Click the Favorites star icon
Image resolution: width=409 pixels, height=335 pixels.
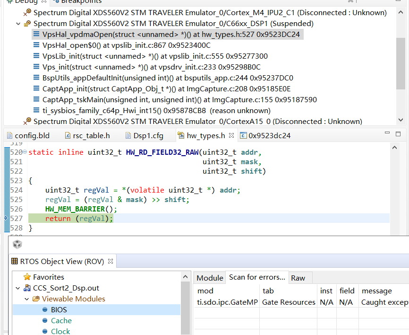pyautogui.click(x=27, y=277)
